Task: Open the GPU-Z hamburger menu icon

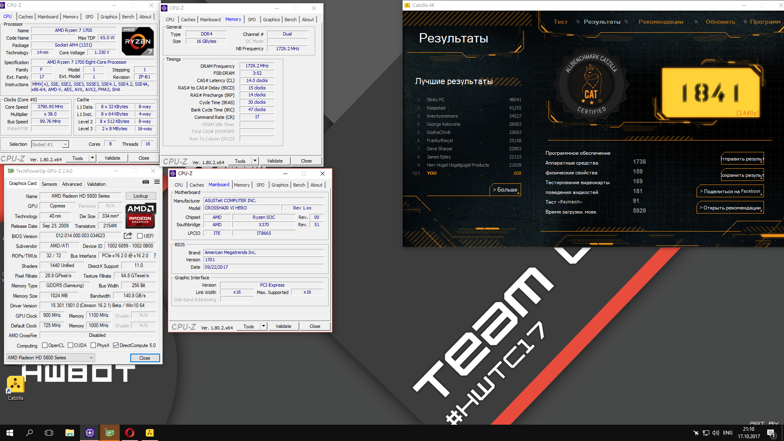Action: click(x=157, y=182)
